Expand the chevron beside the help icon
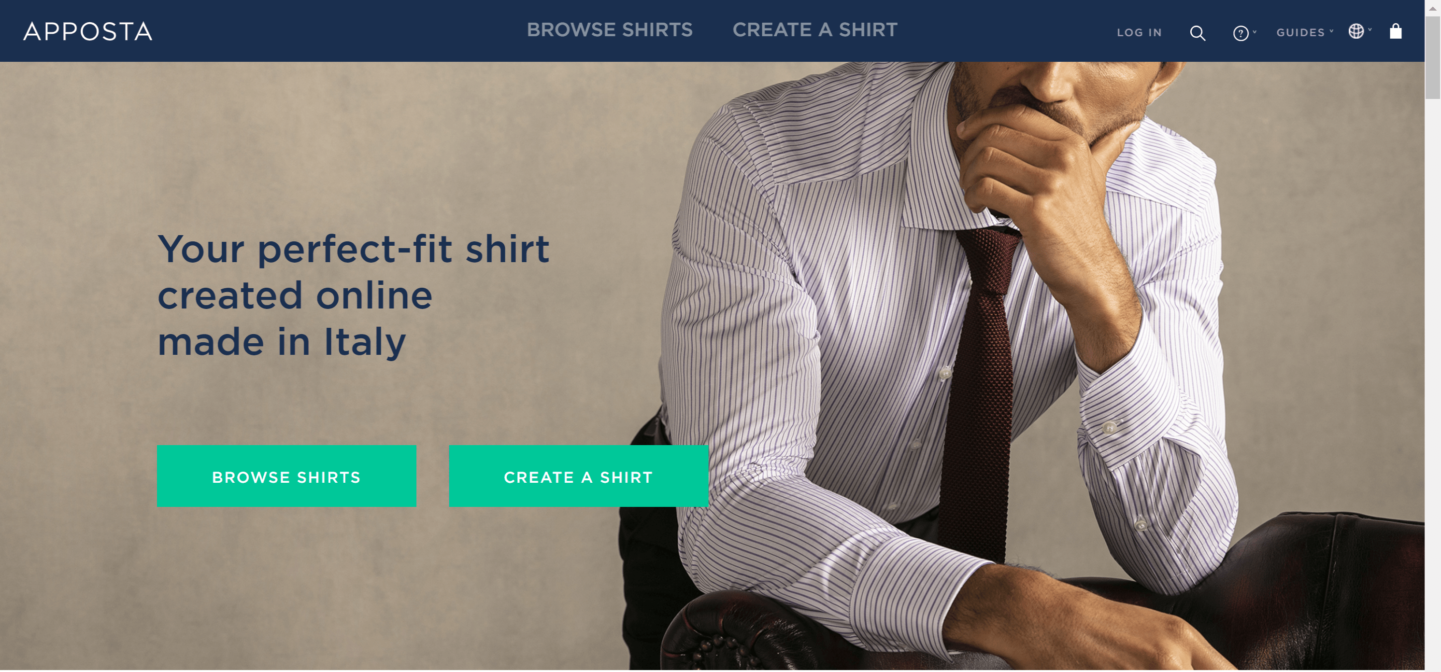Screen dimensions: 1441x672 (x=1254, y=32)
